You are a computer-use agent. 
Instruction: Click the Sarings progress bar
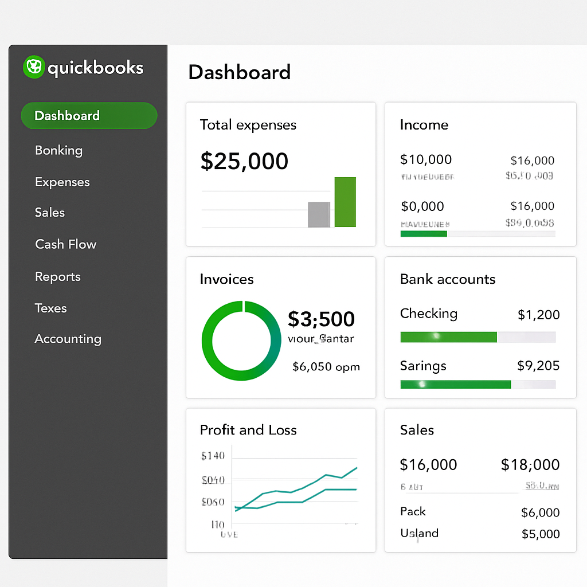(x=478, y=385)
